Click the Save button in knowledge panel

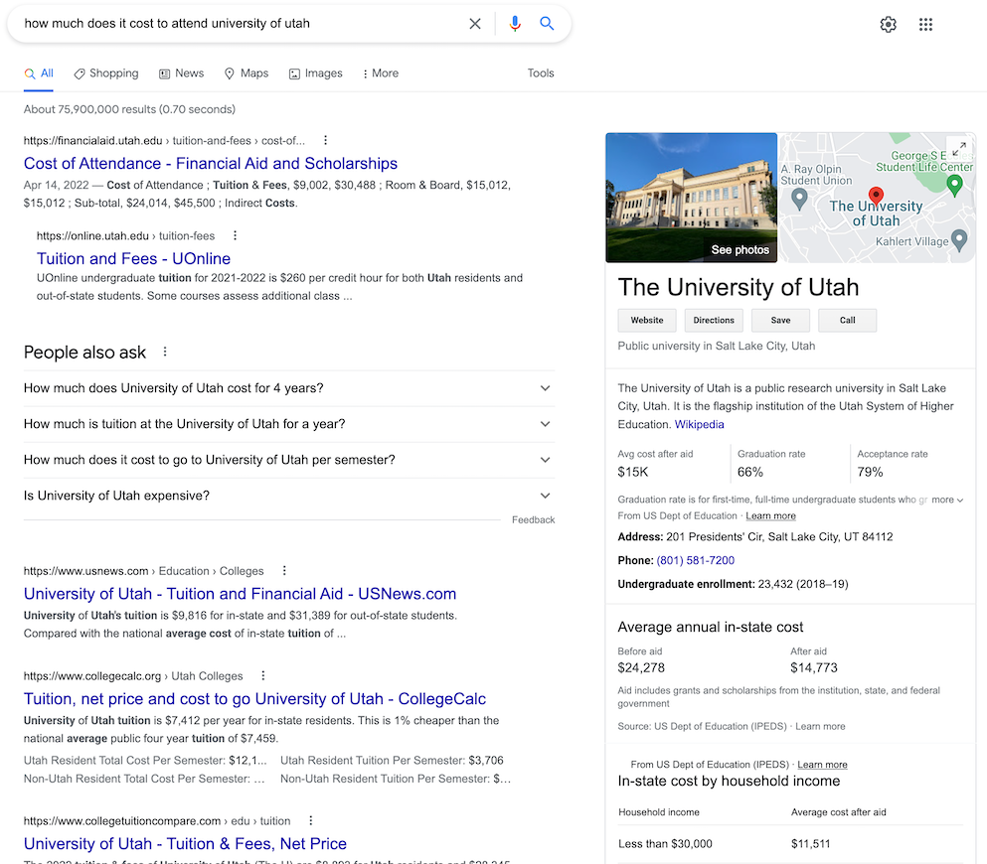pos(780,321)
